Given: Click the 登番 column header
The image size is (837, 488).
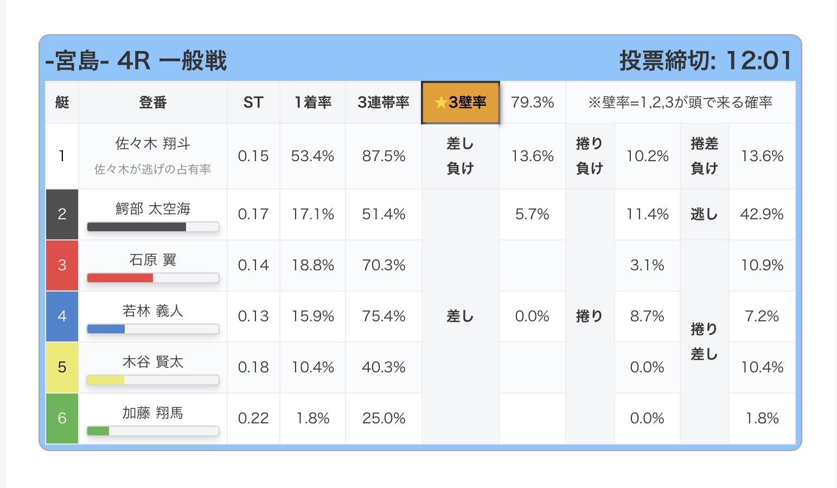Looking at the screenshot, I should click(152, 103).
